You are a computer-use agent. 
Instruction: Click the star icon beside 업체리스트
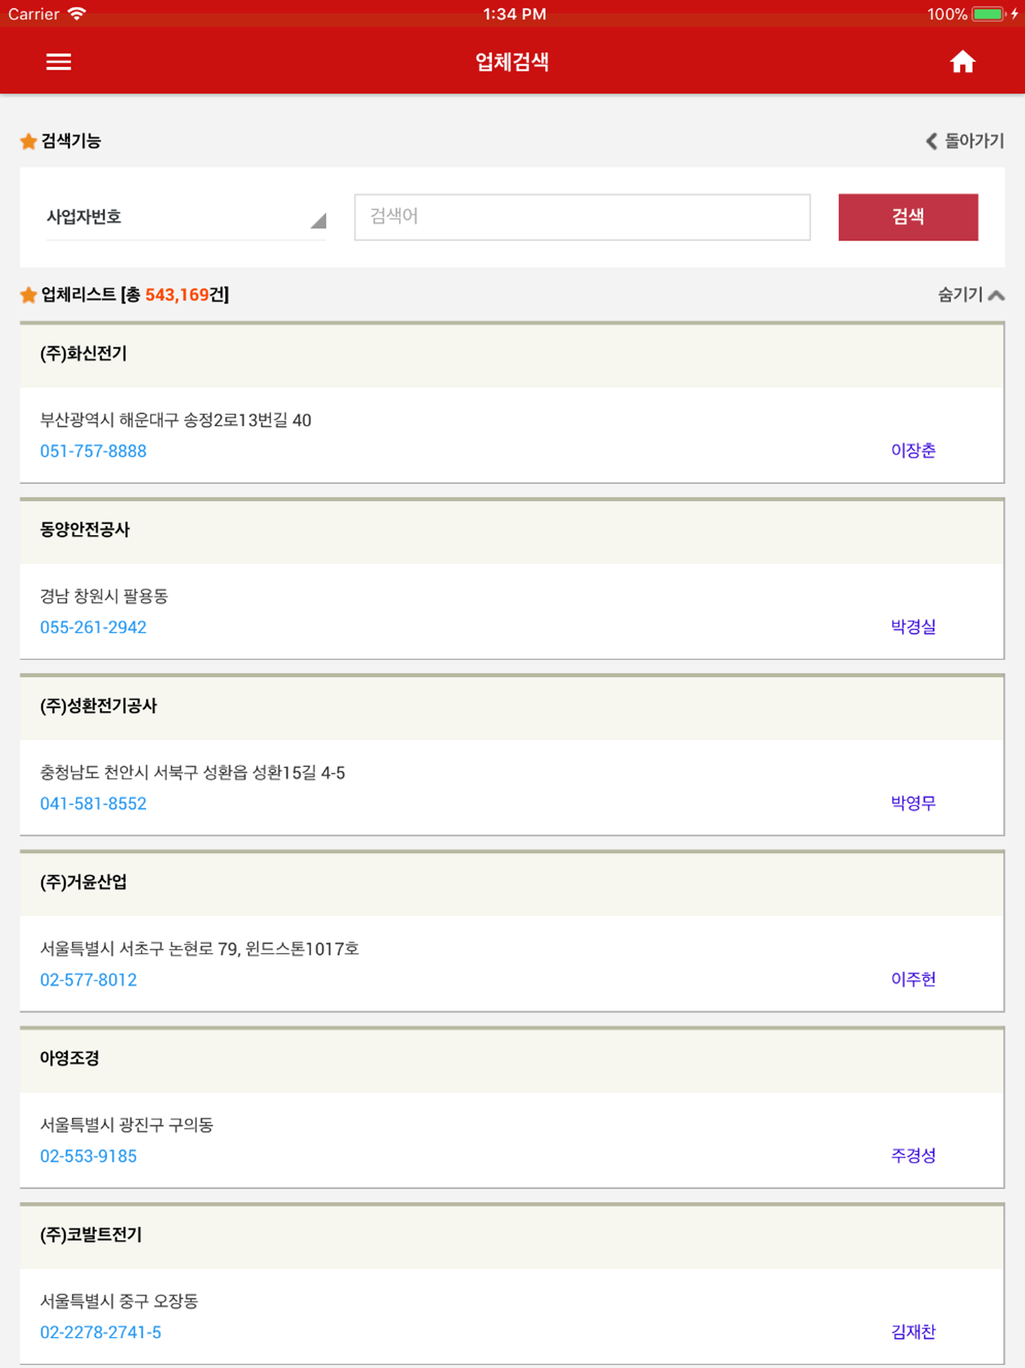(x=29, y=295)
